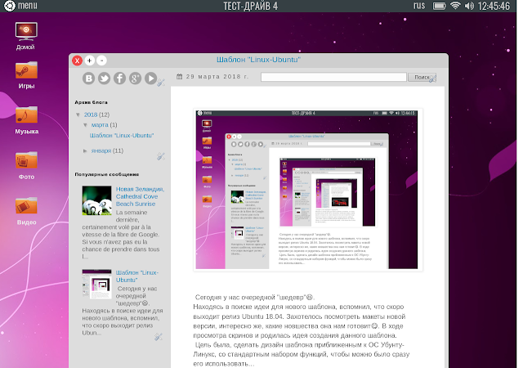Share via the Twitter bird icon

pyautogui.click(x=104, y=79)
